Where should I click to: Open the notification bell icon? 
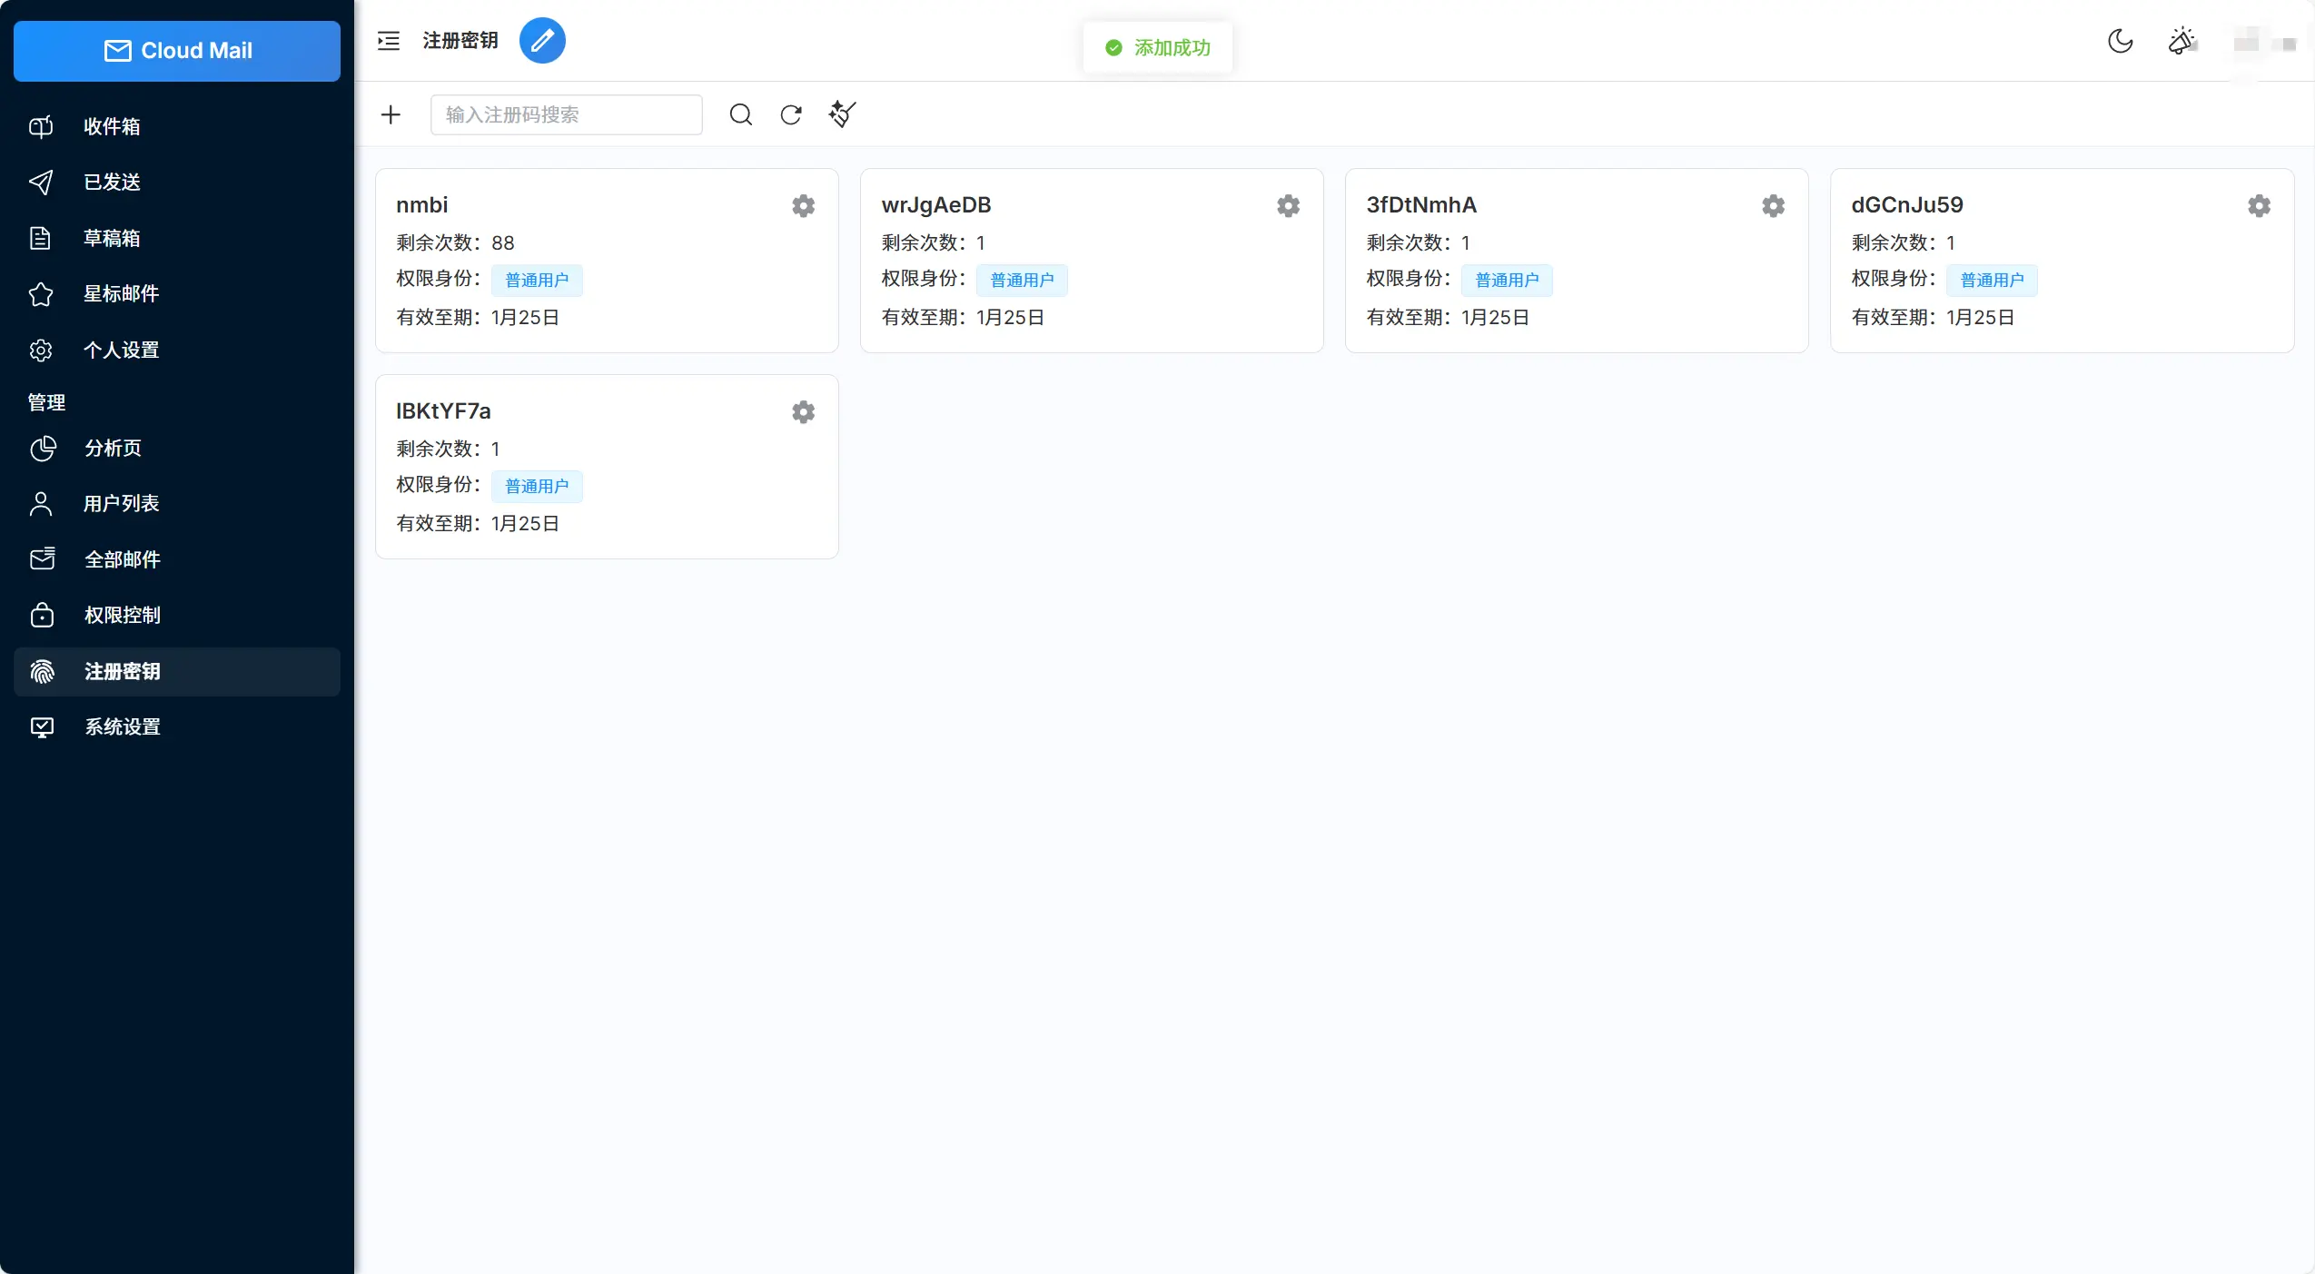(x=2181, y=41)
